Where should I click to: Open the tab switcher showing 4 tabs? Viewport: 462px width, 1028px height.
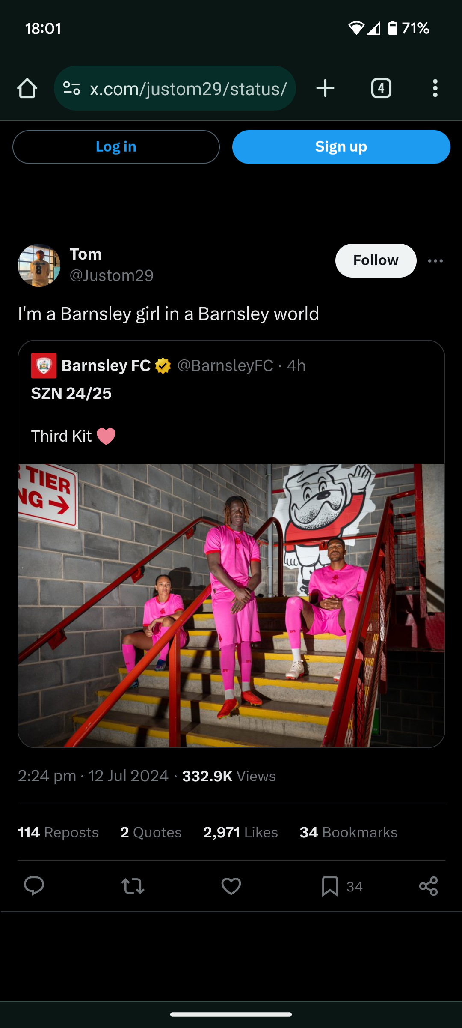click(381, 88)
